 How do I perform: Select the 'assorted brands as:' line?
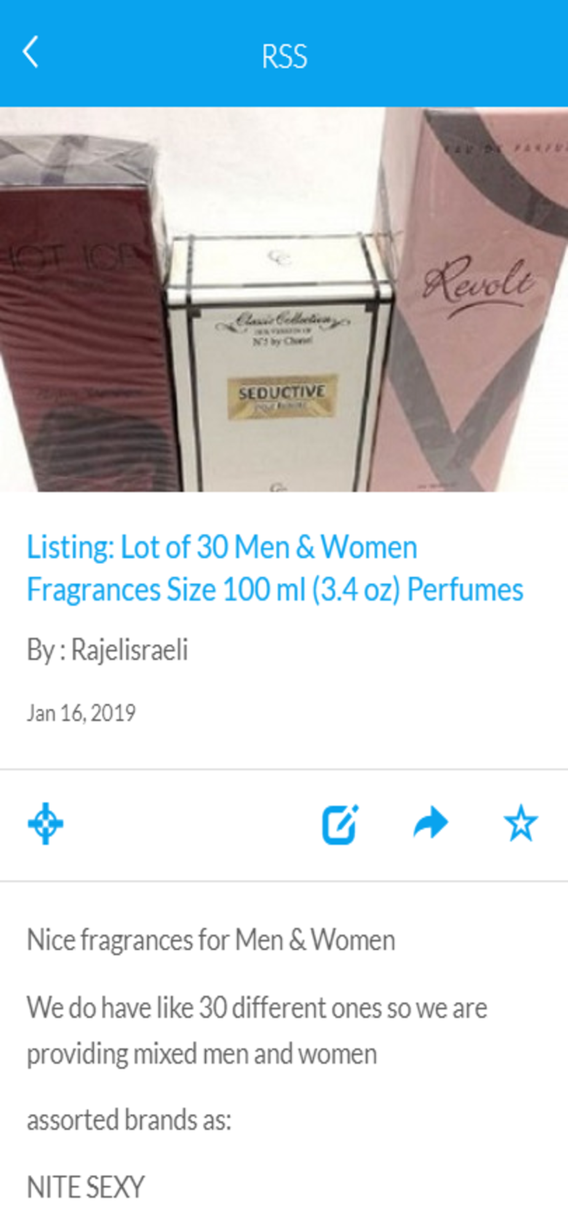pos(129,1120)
